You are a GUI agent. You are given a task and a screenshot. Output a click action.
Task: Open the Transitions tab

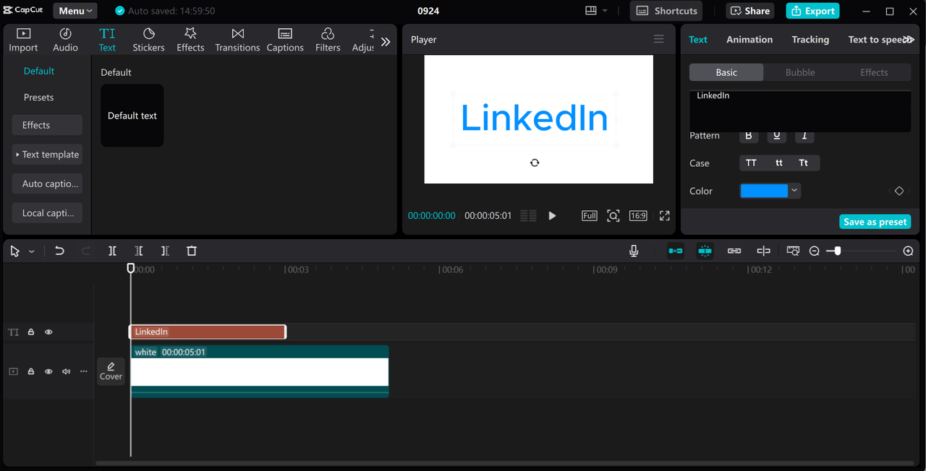coord(237,40)
